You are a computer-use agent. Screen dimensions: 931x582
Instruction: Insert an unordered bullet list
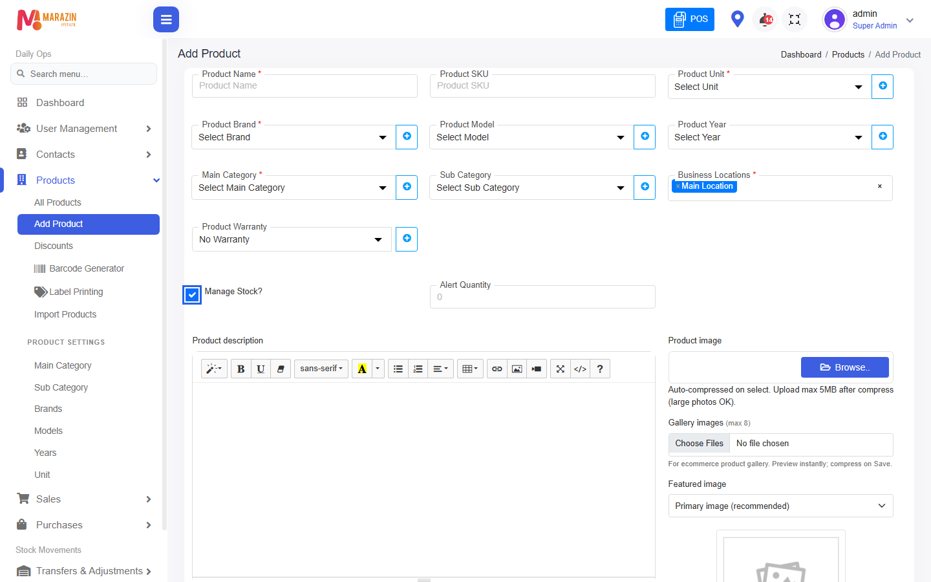pos(398,369)
